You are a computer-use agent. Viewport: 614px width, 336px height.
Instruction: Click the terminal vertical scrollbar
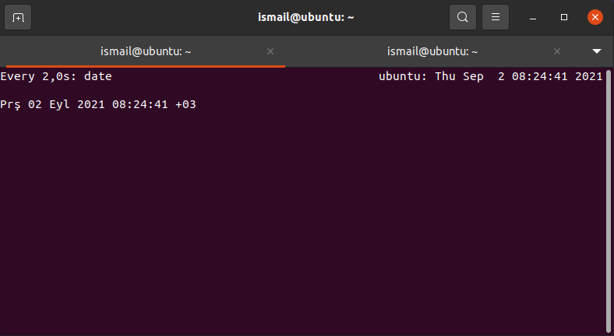click(608, 201)
